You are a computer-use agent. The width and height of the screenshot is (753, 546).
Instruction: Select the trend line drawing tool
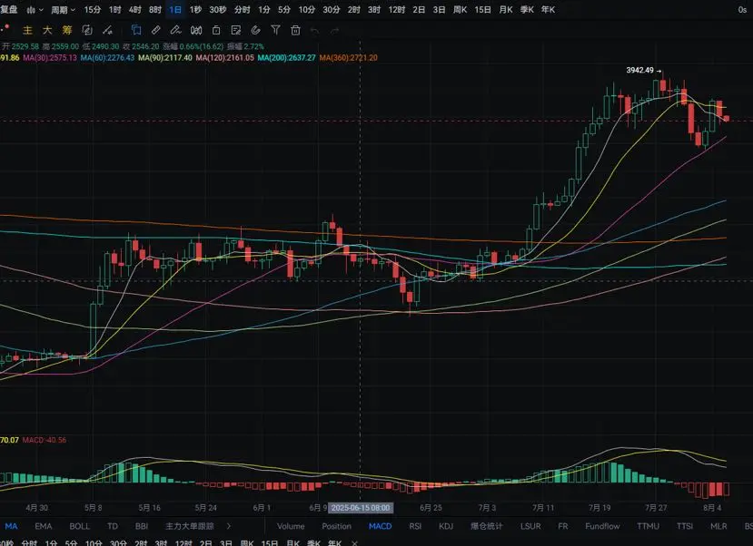pos(107,30)
